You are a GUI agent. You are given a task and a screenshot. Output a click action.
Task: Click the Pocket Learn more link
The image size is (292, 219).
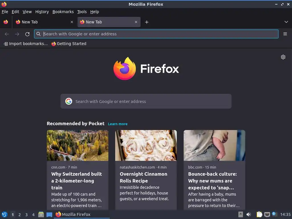[x=118, y=124]
